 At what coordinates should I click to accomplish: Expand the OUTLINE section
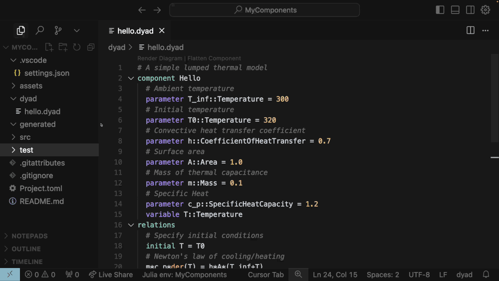pos(26,249)
